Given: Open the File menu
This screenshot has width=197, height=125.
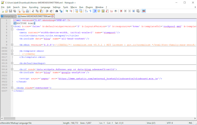Looking at the screenshot, I should (3, 7).
